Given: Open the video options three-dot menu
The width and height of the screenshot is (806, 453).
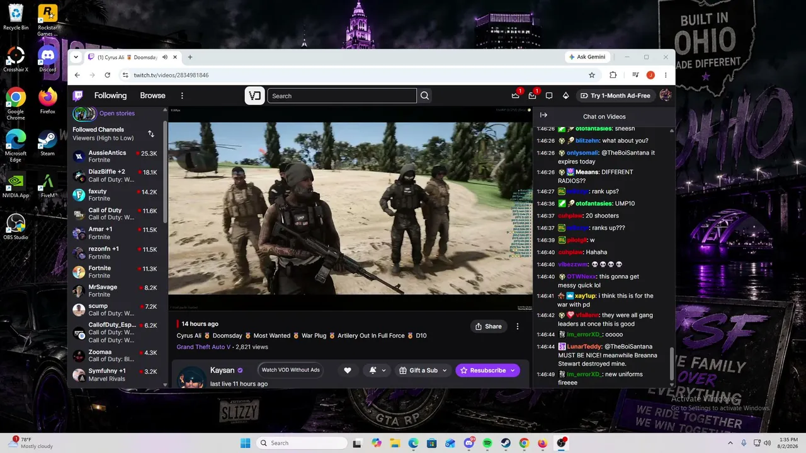Looking at the screenshot, I should click(x=518, y=327).
